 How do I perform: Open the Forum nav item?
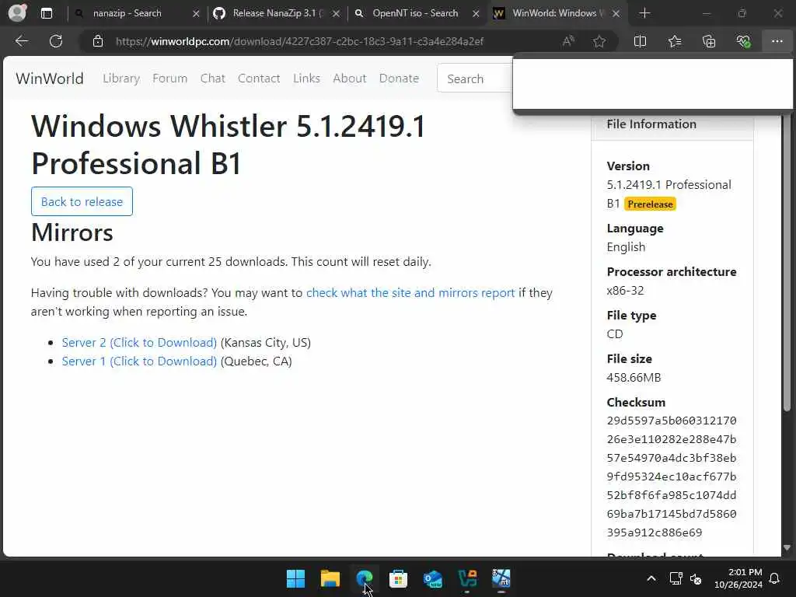[x=170, y=79]
